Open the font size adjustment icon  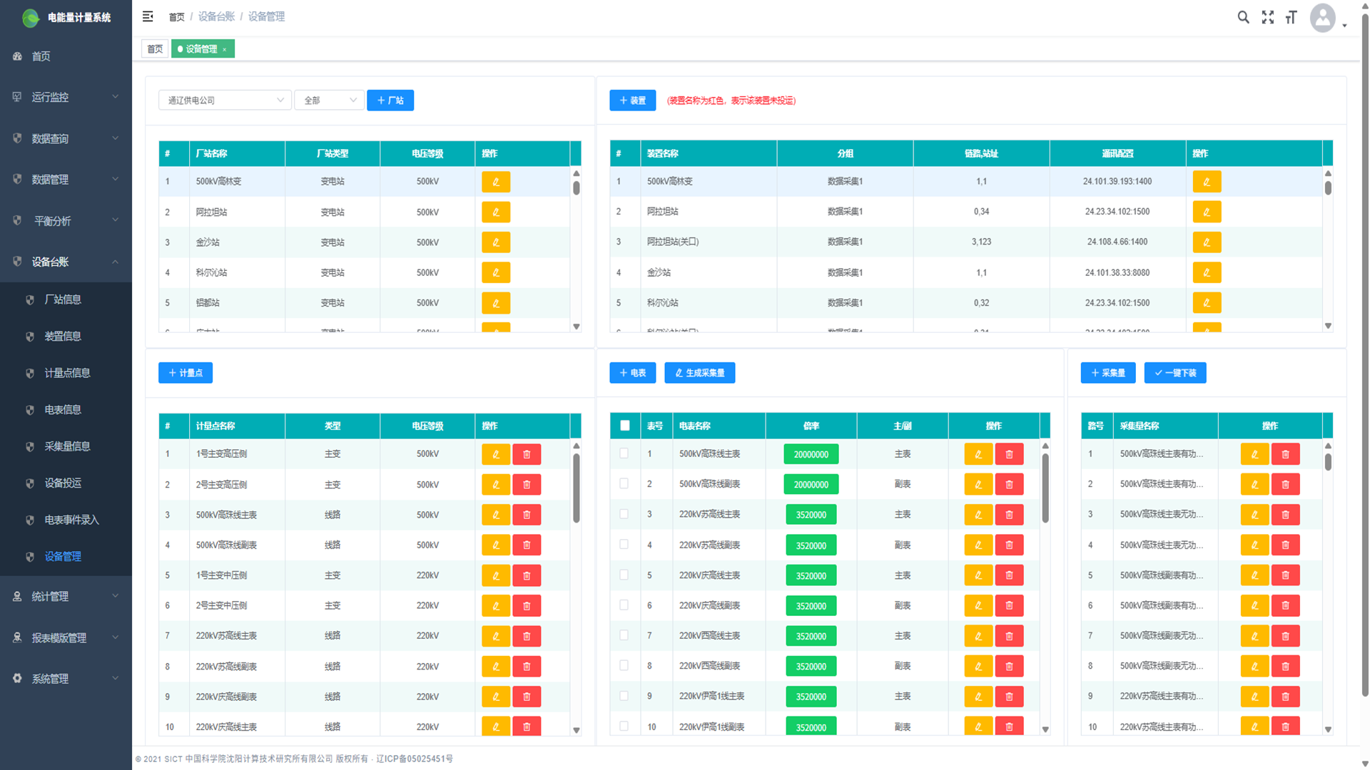(x=1291, y=17)
